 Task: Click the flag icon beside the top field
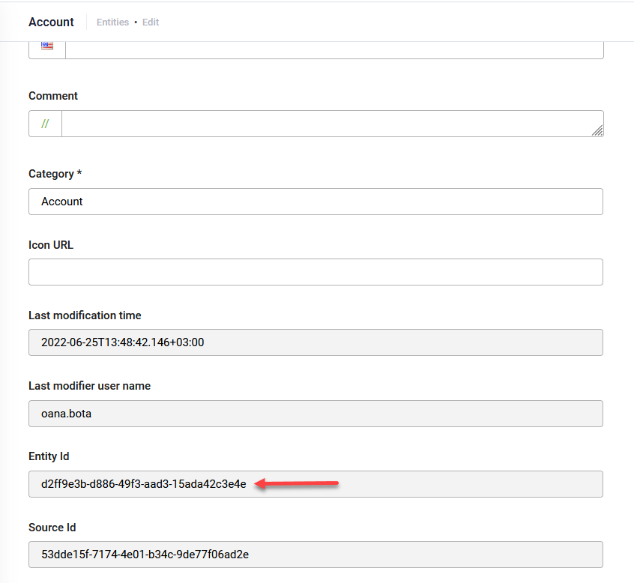coord(47,46)
